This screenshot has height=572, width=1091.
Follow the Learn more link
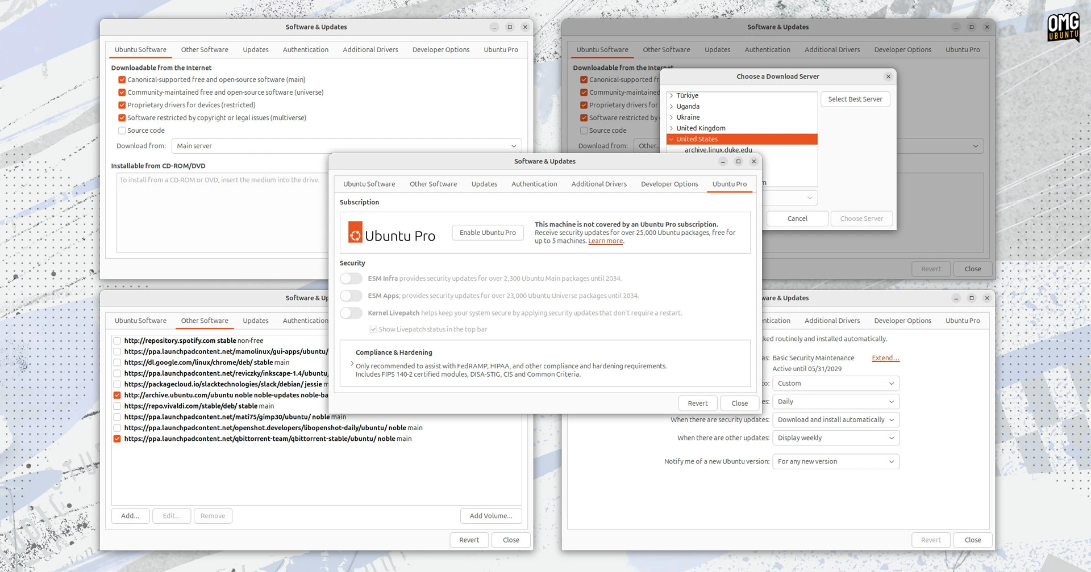point(605,241)
